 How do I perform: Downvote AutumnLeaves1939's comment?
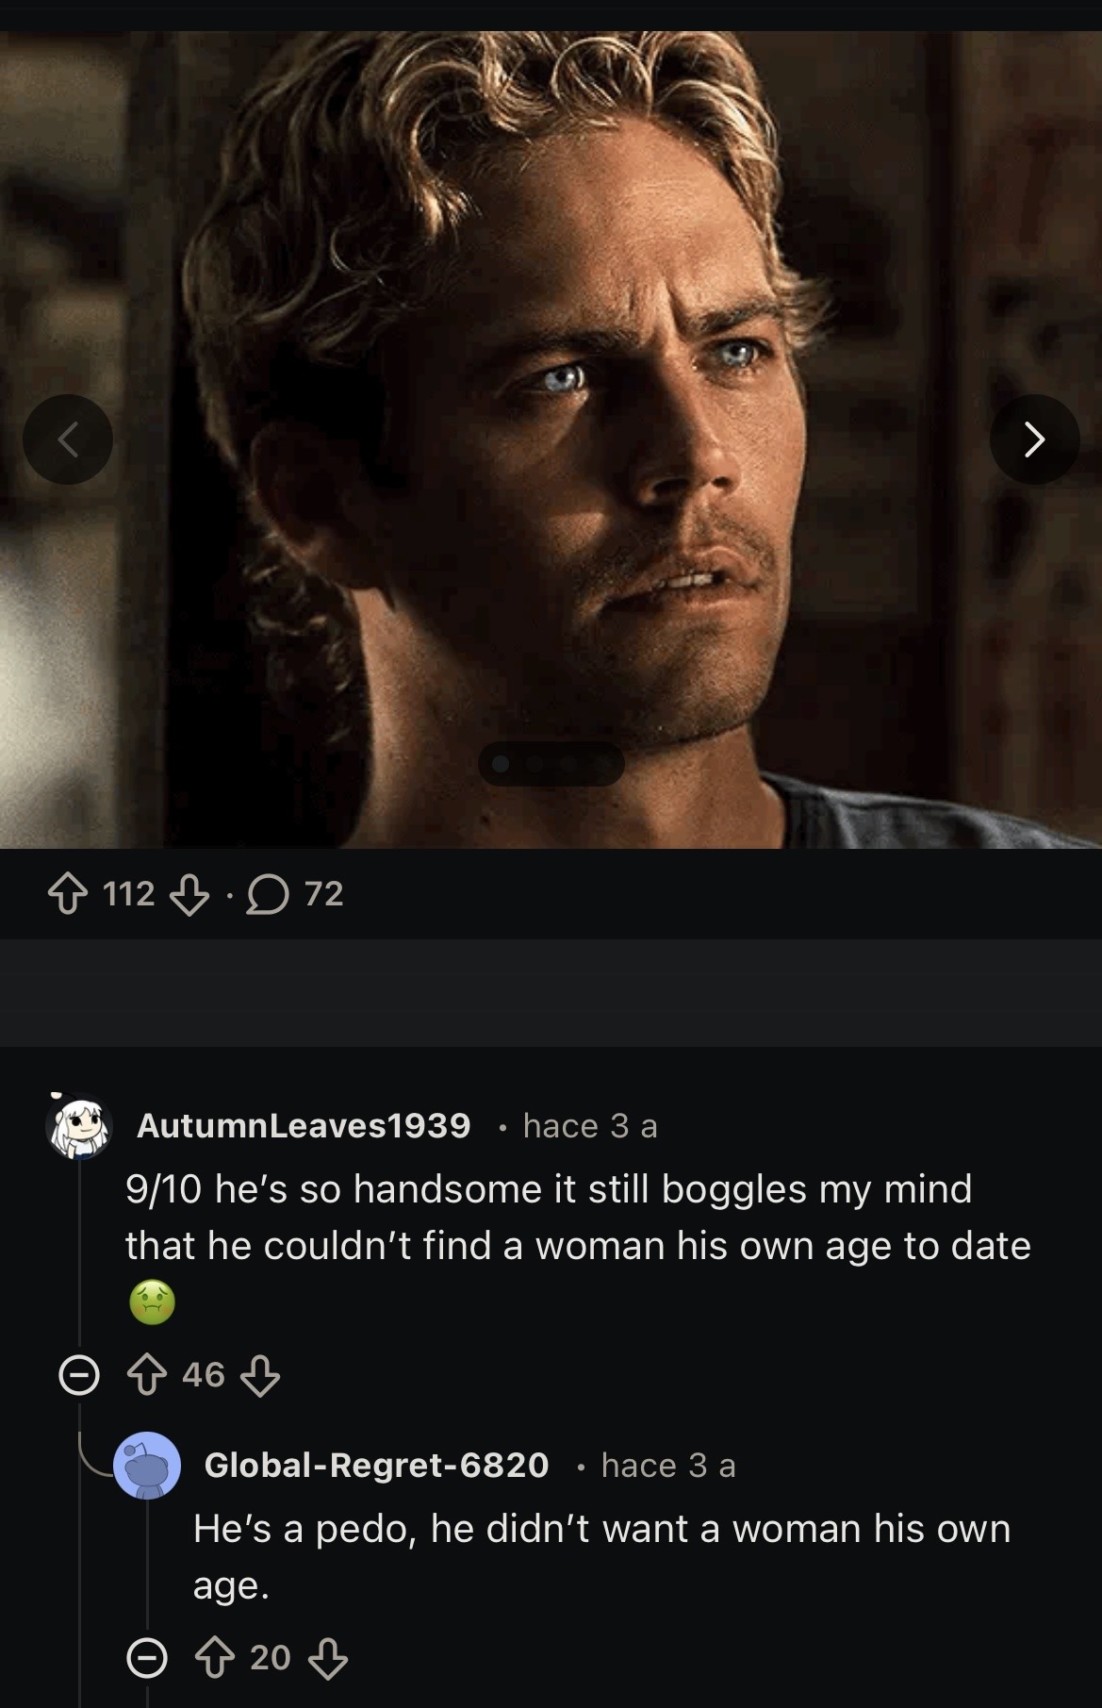(260, 1376)
